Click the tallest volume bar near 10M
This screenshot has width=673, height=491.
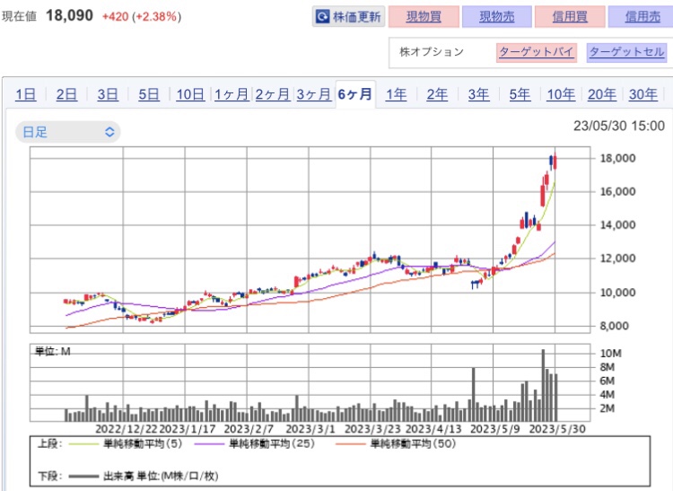543,385
